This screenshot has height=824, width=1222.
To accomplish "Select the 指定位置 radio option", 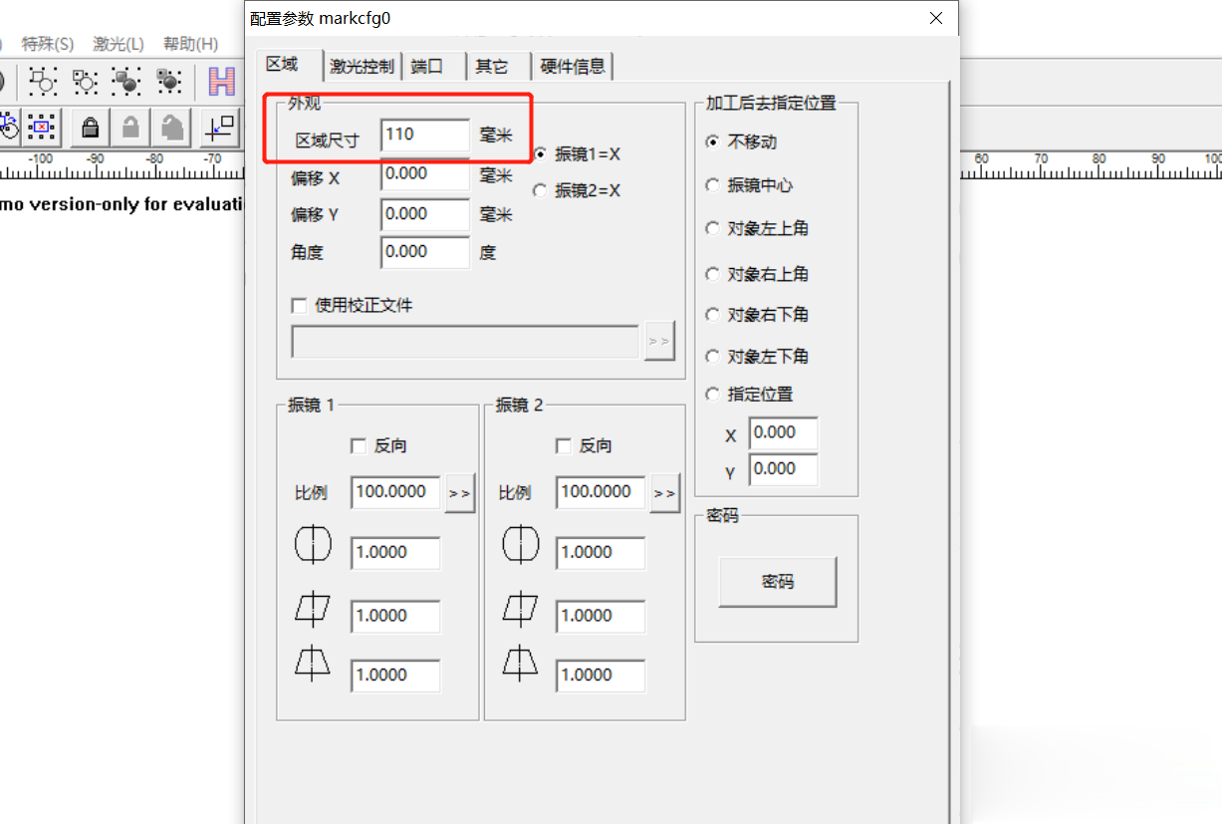I will click(712, 394).
